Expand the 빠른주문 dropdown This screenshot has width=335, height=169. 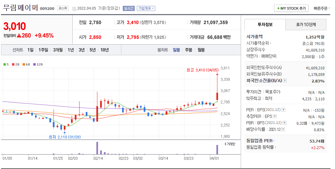(322, 8)
